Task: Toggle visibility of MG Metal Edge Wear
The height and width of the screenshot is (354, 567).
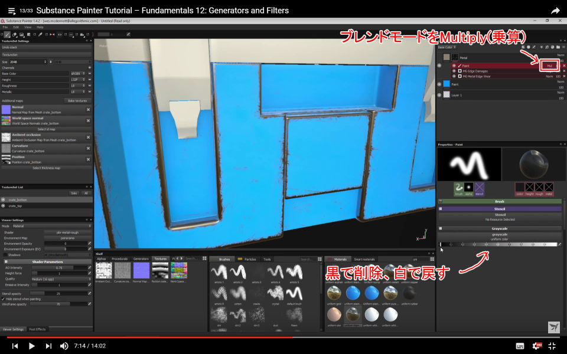Action: pos(454,76)
